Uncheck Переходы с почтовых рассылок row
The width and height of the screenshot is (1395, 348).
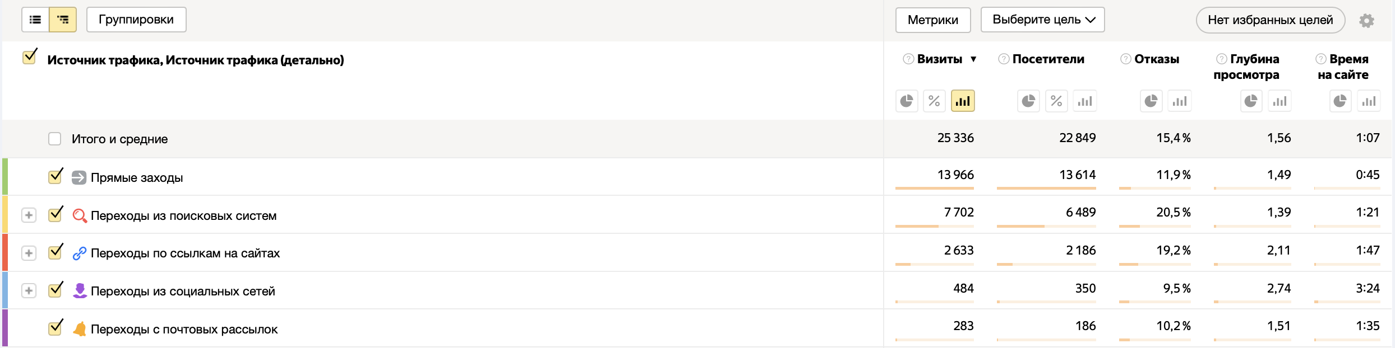[x=55, y=328]
